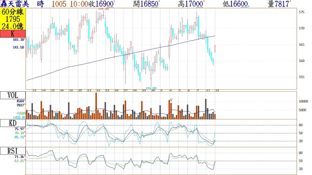The image size is (312, 175).
Task: Click the 50 level on RSI axis
Action: pos(301,161)
